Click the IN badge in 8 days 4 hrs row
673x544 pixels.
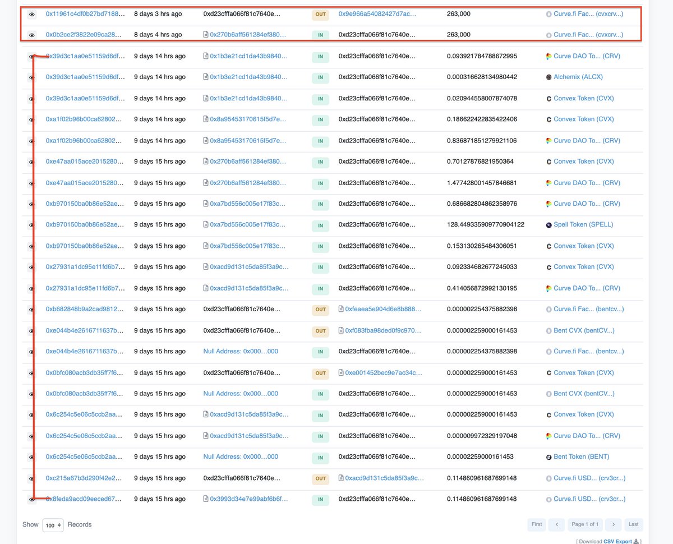coord(320,35)
